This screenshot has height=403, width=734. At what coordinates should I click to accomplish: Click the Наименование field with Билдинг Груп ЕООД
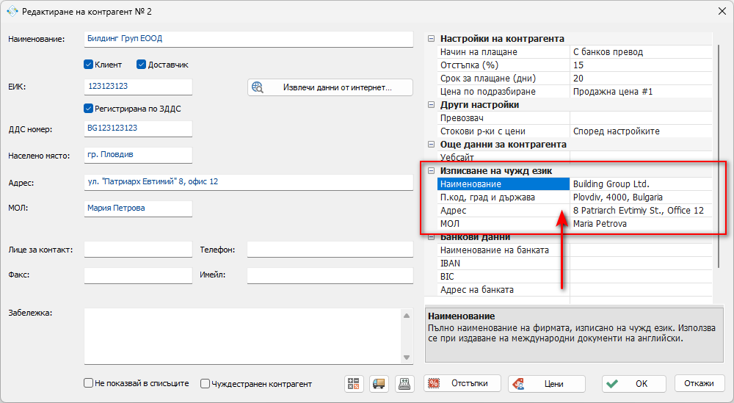(249, 39)
